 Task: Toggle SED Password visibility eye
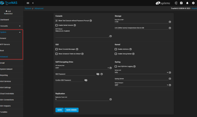pos(98,74)
